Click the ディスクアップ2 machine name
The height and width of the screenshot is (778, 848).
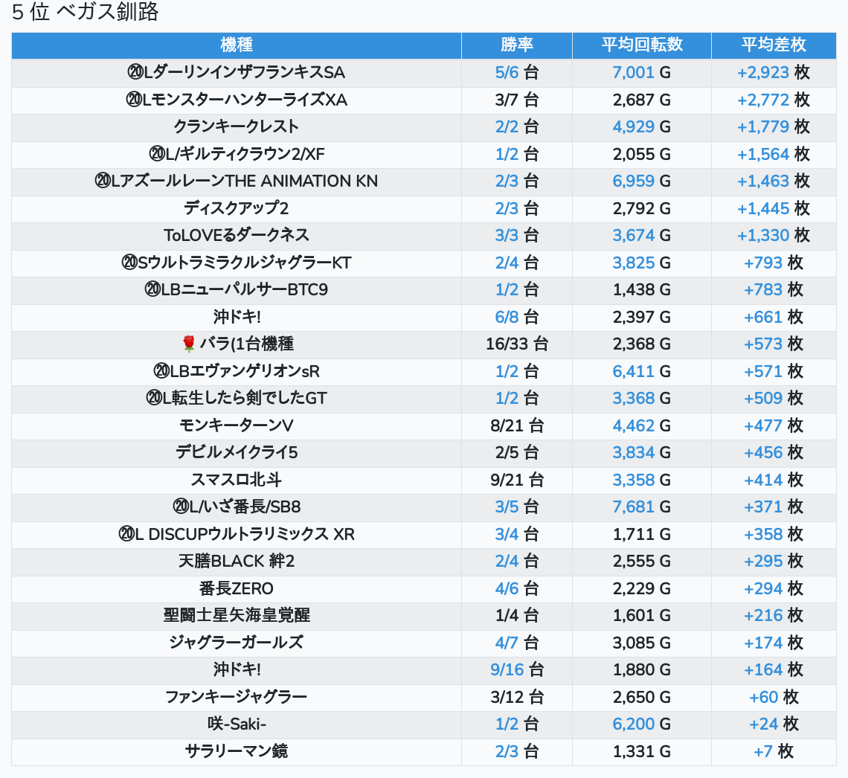(x=237, y=208)
